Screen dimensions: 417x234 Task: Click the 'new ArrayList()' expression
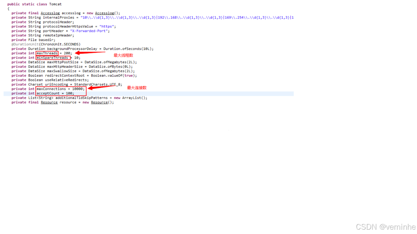pos(130,98)
